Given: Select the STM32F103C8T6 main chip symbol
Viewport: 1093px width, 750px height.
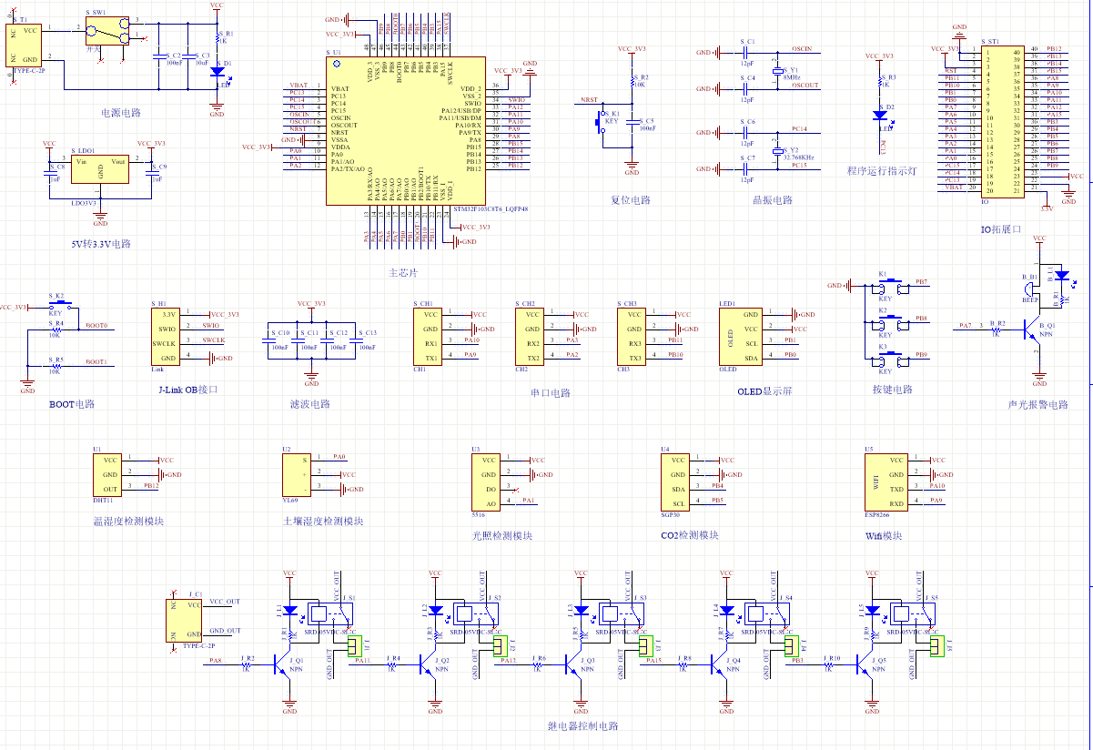Looking at the screenshot, I should 406,131.
